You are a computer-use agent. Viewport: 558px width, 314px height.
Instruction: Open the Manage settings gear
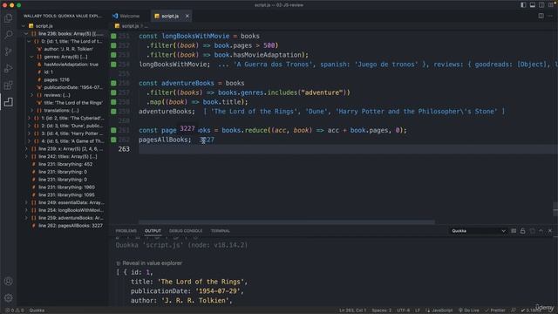pyautogui.click(x=8, y=297)
